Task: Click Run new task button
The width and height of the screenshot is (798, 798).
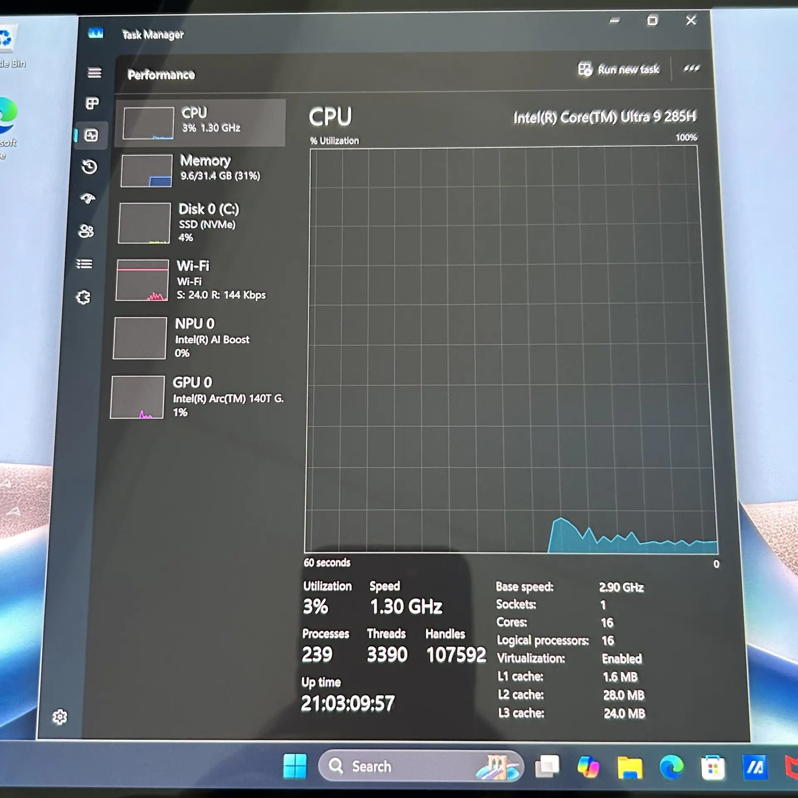Action: (x=618, y=69)
